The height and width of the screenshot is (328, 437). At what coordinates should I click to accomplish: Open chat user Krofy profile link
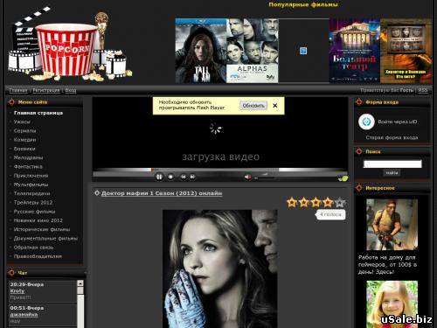pos(17,291)
